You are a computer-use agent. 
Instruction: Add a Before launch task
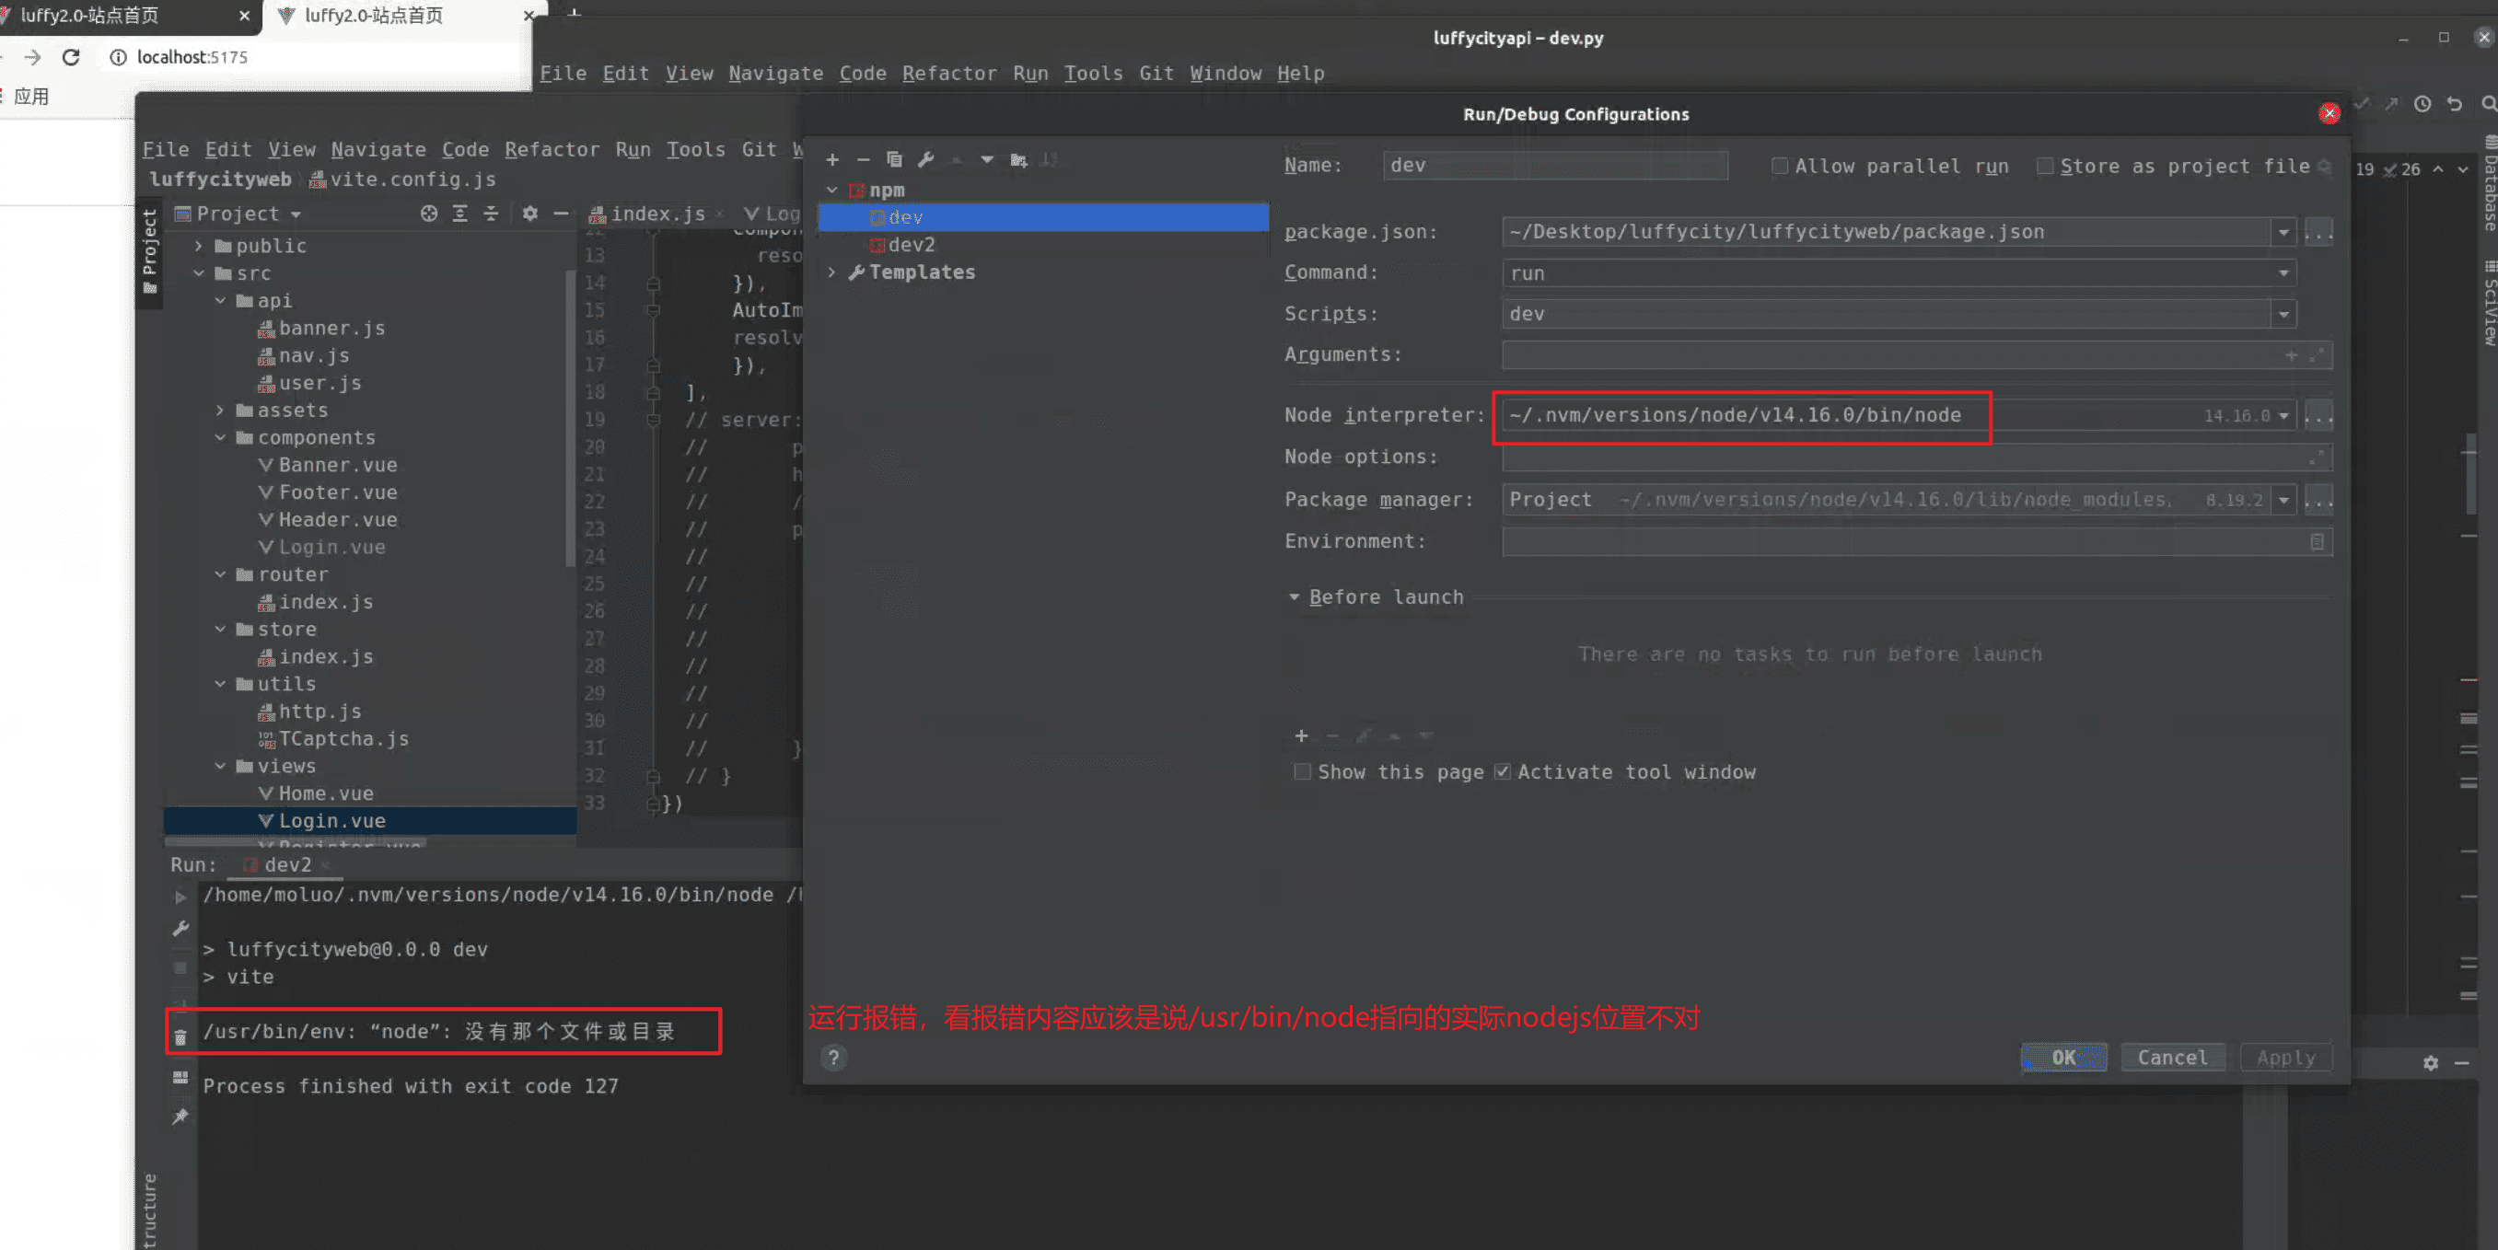tap(1301, 736)
